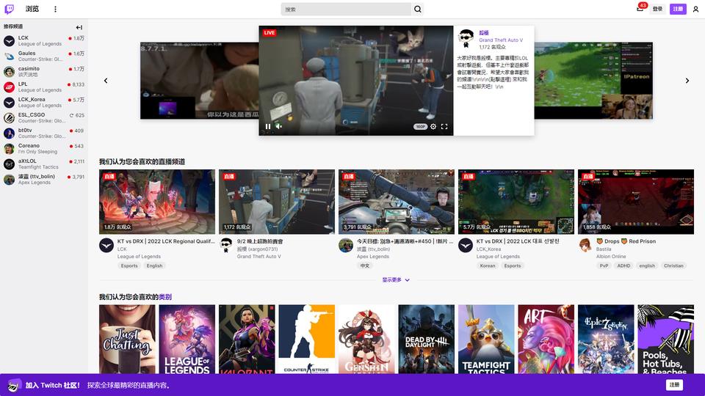This screenshot has height=396, width=705.
Task: Open the Counter-Strike category cover
Action: [x=307, y=340]
